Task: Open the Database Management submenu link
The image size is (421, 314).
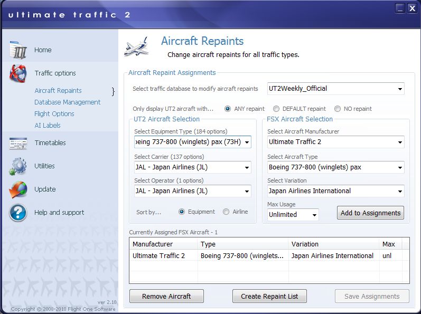Action: pyautogui.click(x=68, y=102)
